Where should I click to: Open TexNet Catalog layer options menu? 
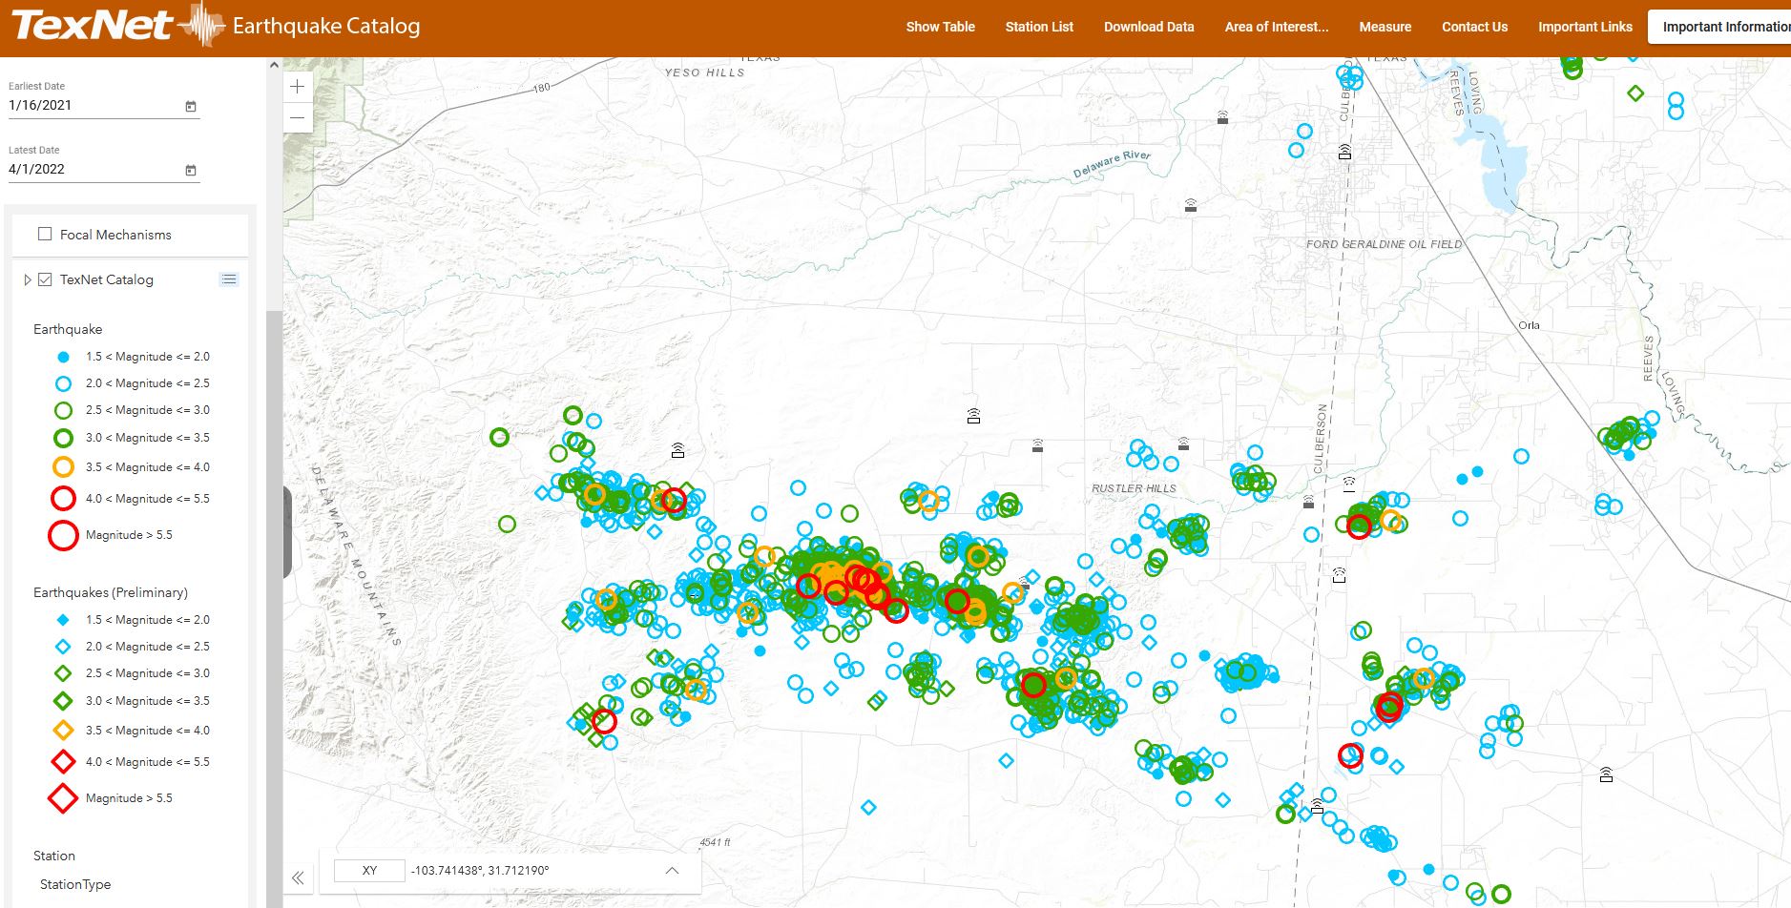click(x=229, y=279)
